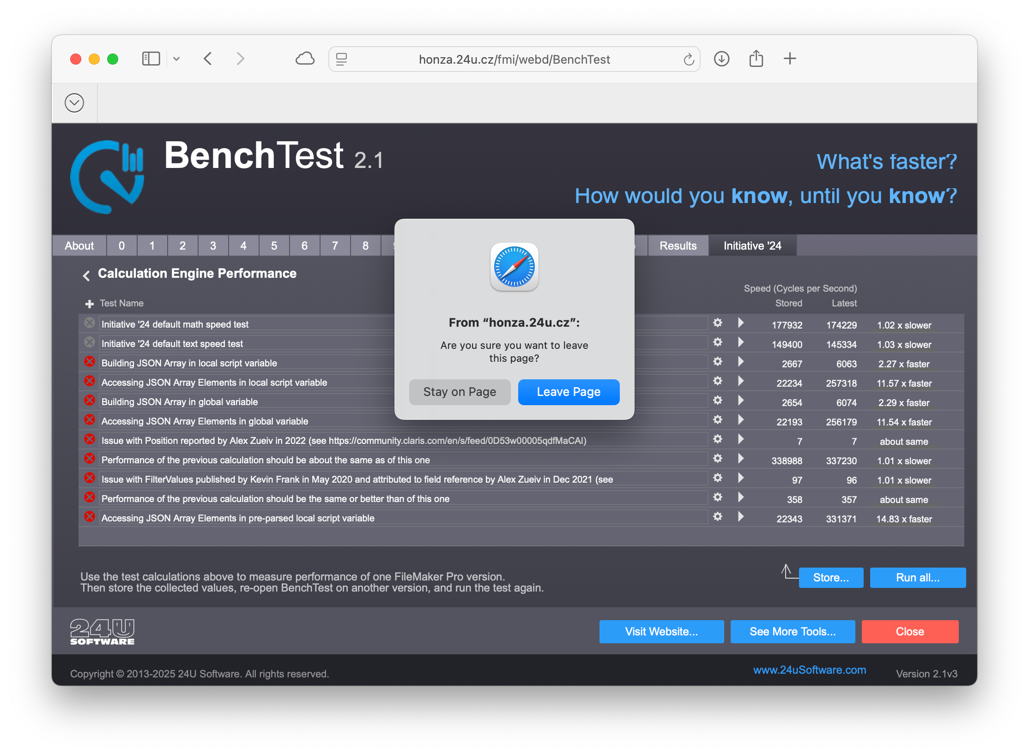Click the '11.54 x faster' result
Screen dimensions: 1029x754
[904, 422]
